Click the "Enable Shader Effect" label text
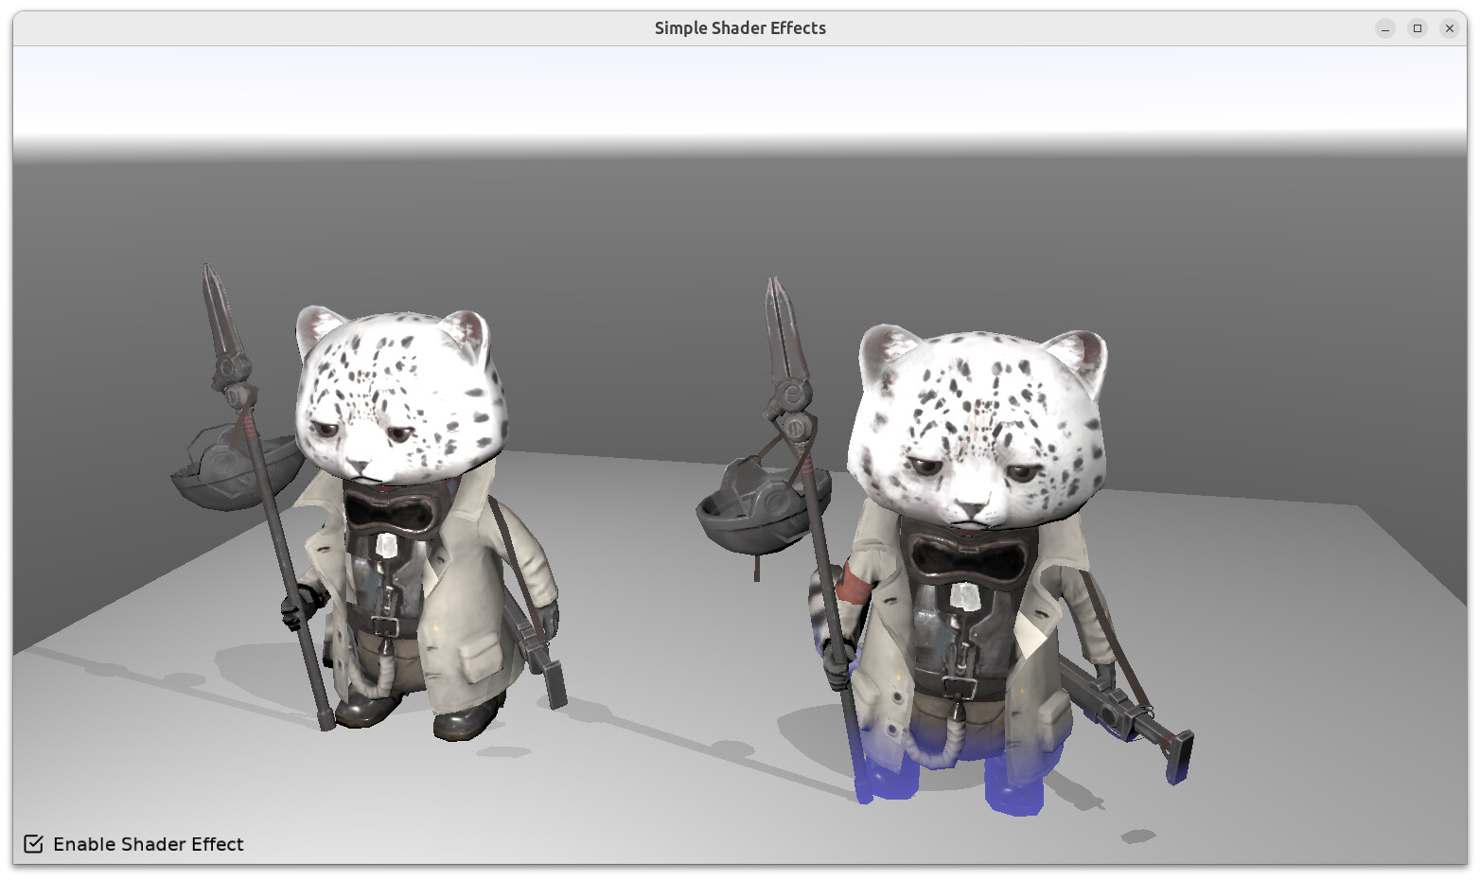The width and height of the screenshot is (1480, 880). [x=149, y=844]
